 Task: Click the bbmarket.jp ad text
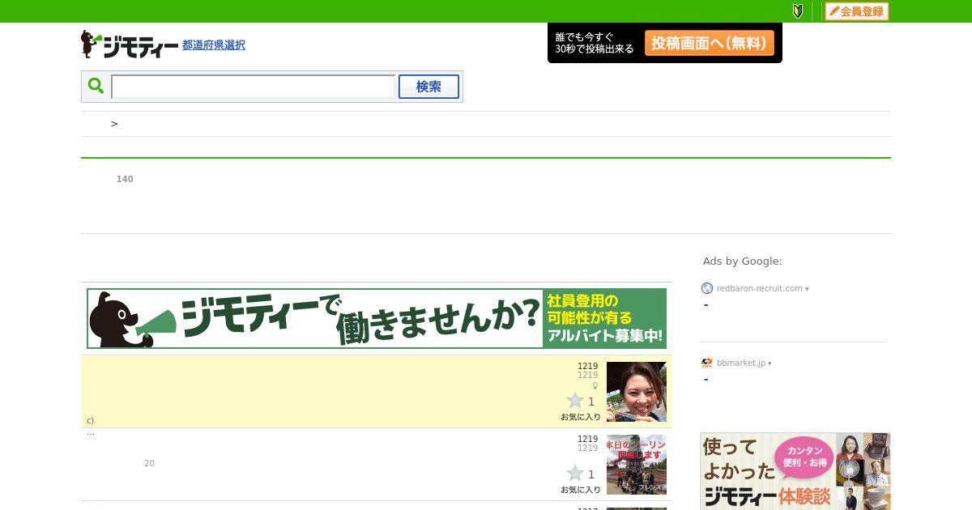click(741, 363)
